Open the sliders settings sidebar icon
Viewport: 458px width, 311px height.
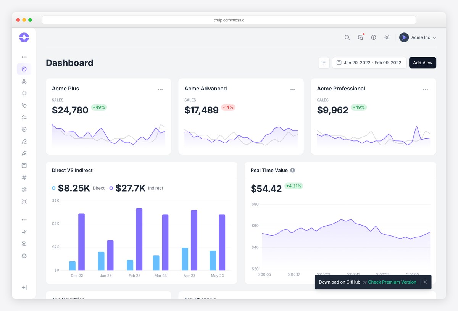click(24, 190)
